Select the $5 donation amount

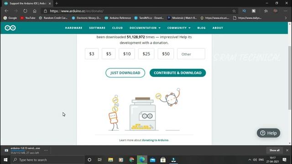point(109,54)
